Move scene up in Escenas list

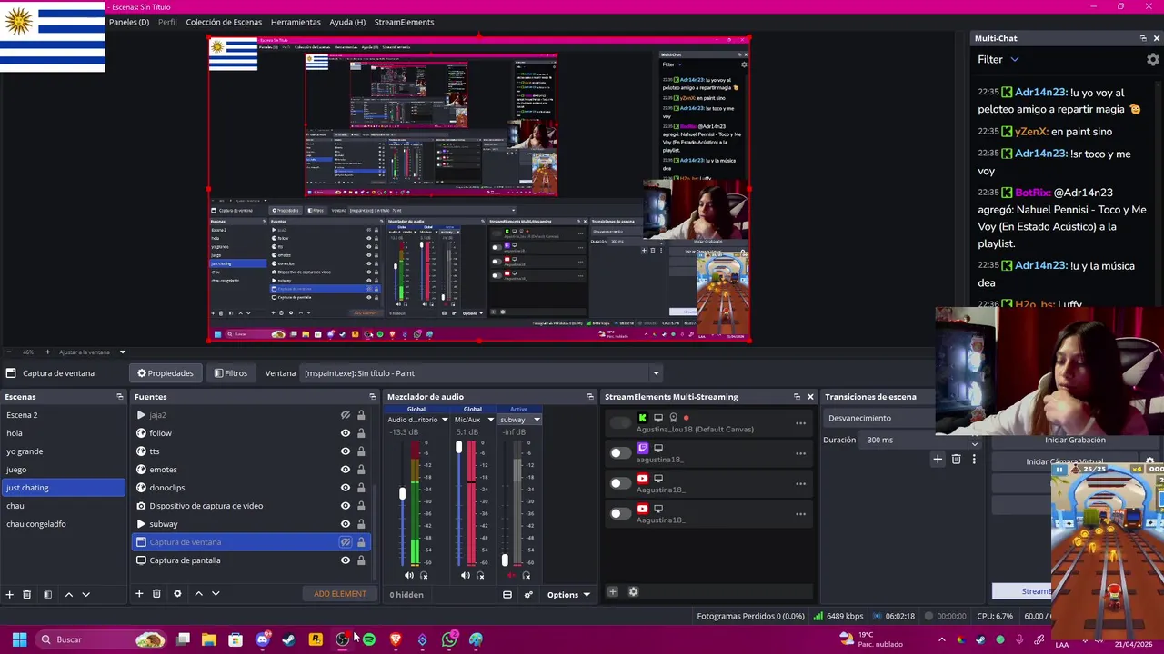point(68,594)
